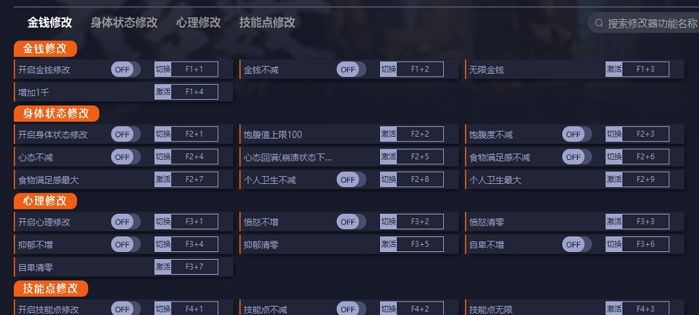Switch to the 心理修改 tab
This screenshot has height=315, width=699.
[198, 23]
